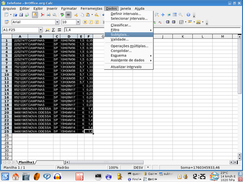Export directly as PDF icon

pos(42,15)
